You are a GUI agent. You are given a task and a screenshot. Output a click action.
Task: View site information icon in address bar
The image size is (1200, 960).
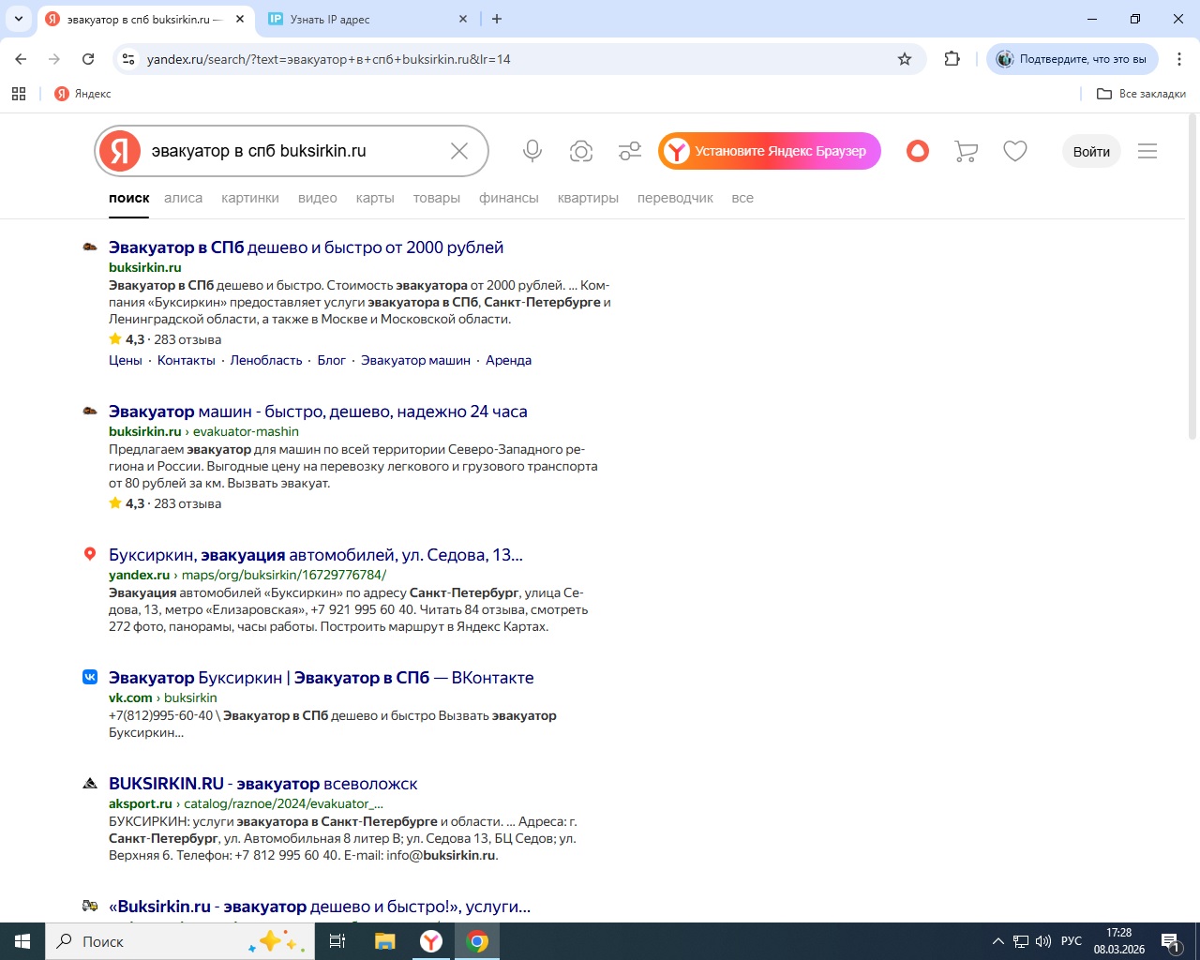click(x=128, y=59)
